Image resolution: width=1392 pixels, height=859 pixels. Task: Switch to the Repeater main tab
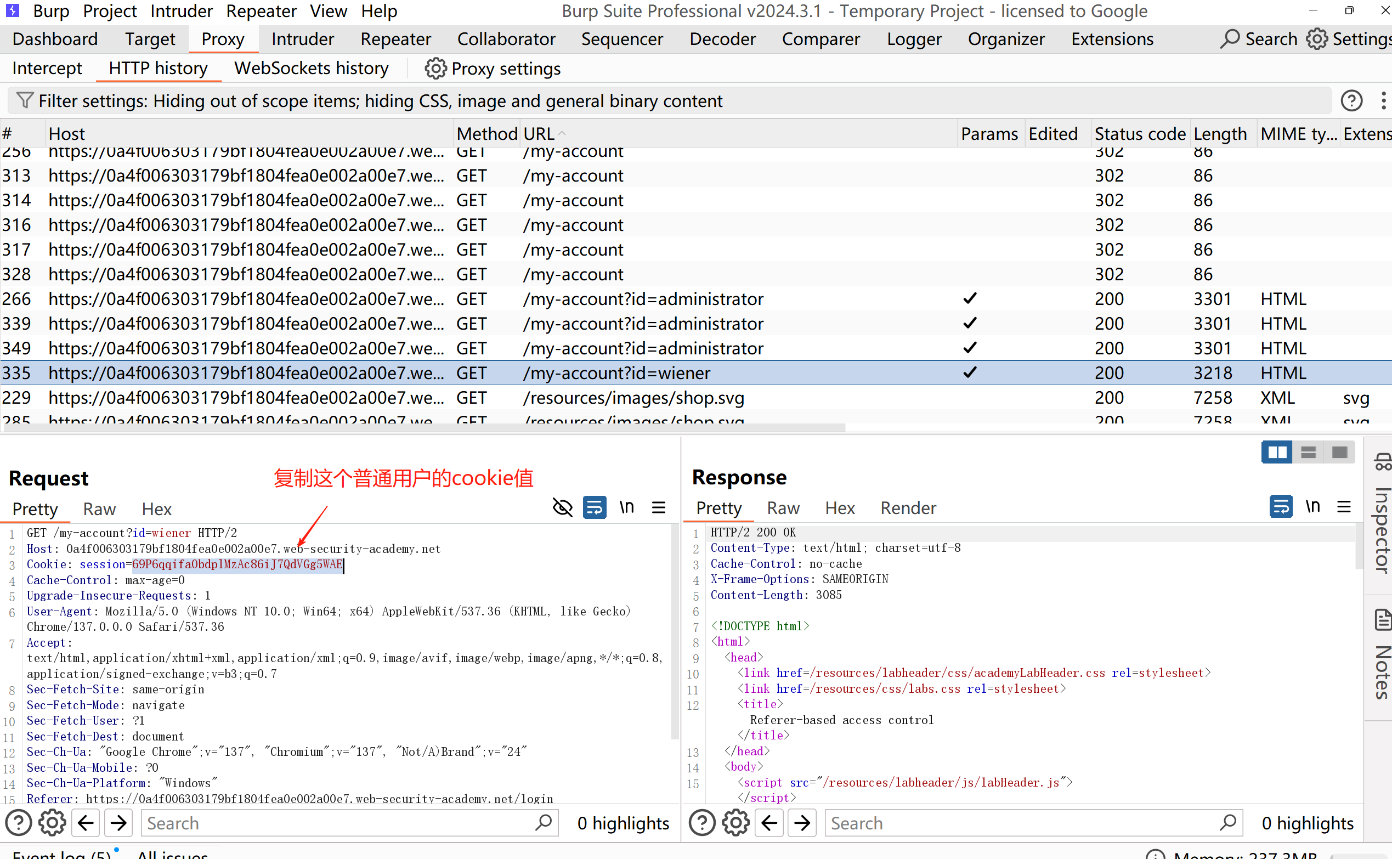click(x=395, y=38)
